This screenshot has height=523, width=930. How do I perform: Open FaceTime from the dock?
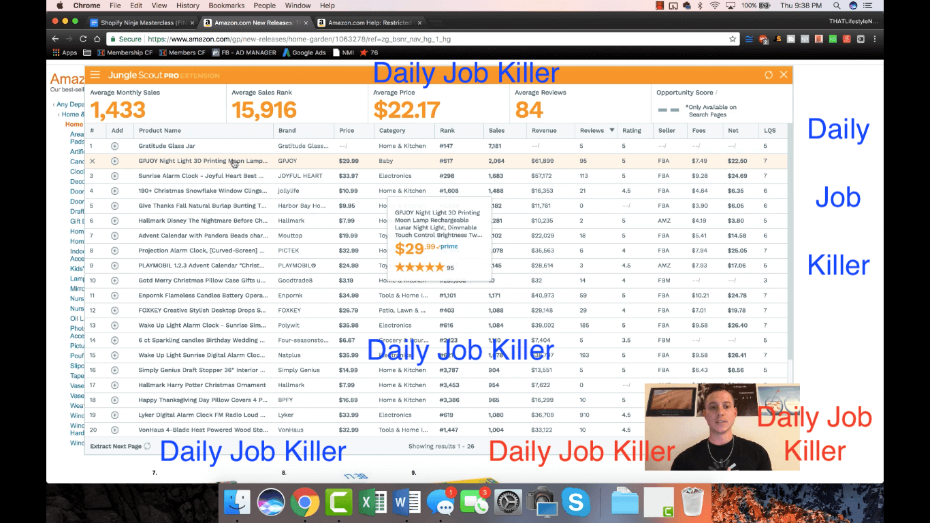474,503
